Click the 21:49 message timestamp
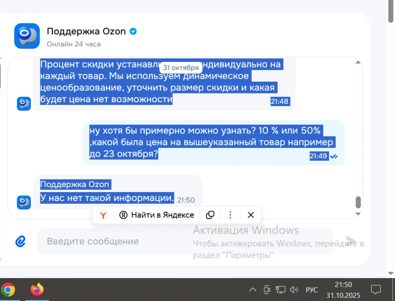Screen dimensions: 395x301 point(318,156)
